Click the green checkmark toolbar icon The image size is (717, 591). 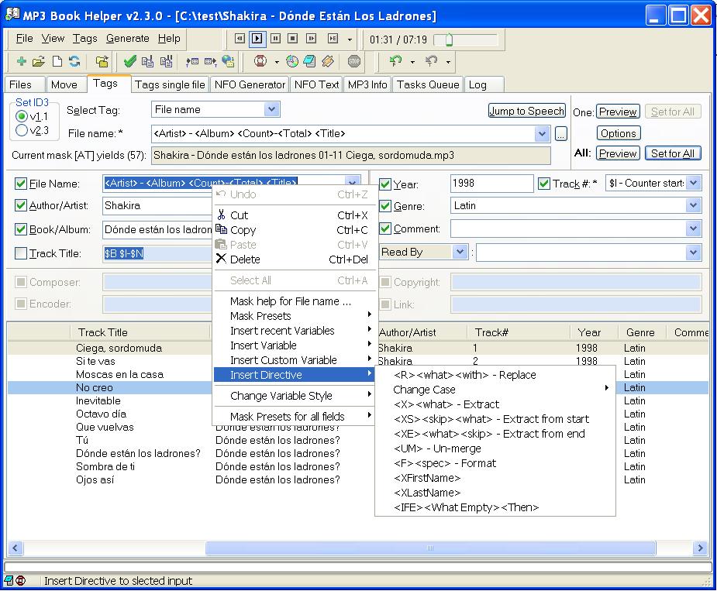(130, 61)
